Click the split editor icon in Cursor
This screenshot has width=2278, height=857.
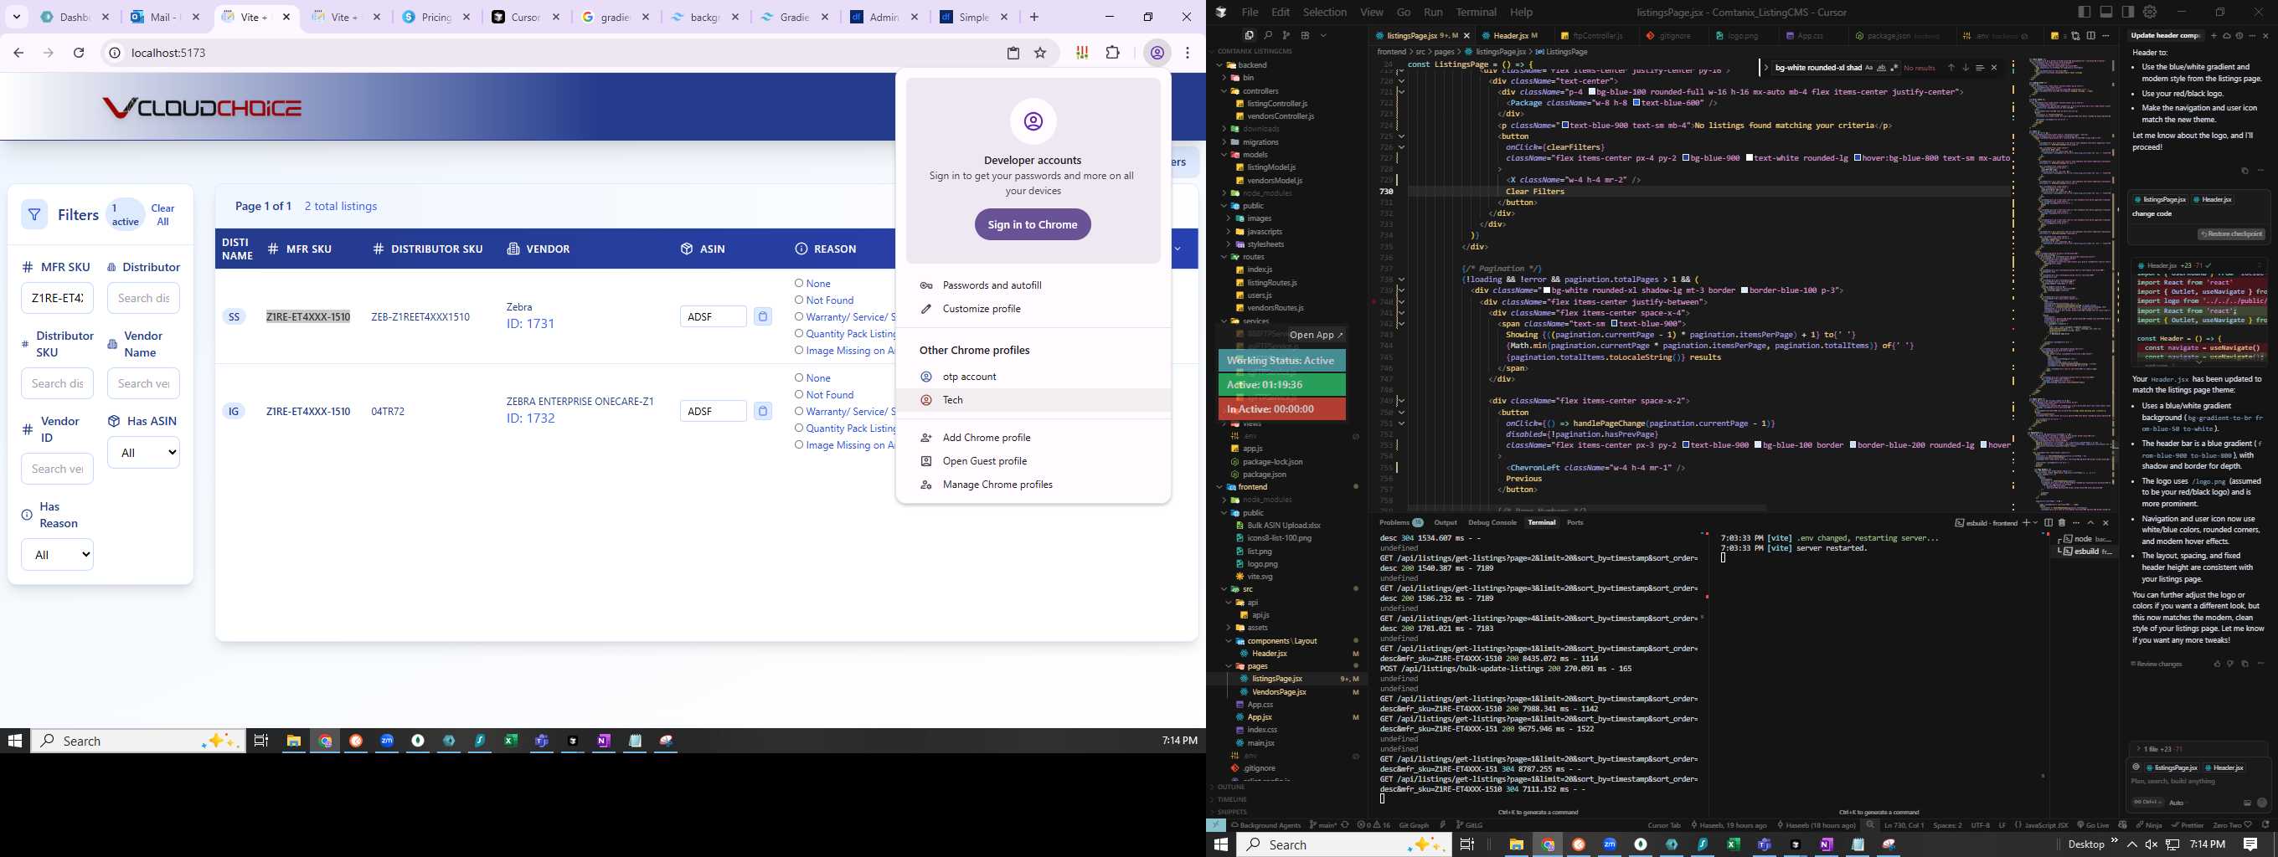(x=2090, y=35)
